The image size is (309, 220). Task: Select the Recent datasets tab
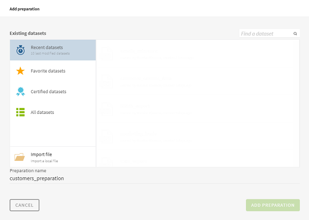tap(53, 50)
